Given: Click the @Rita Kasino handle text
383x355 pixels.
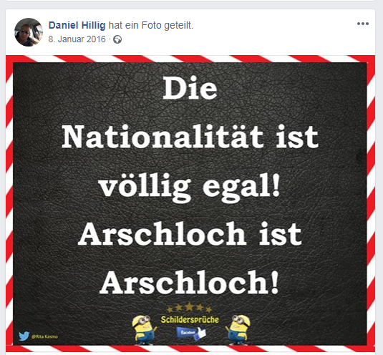Looking at the screenshot, I should (x=44, y=336).
